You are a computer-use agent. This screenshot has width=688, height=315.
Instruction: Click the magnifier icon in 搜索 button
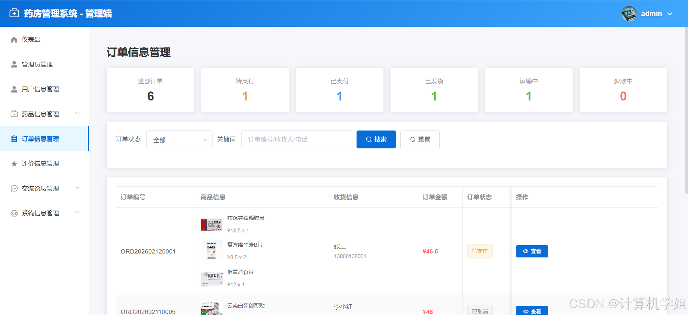tap(369, 139)
